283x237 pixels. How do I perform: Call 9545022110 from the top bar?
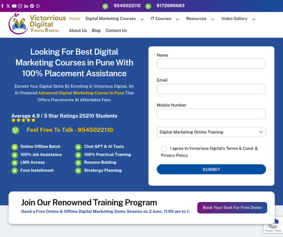(x=127, y=6)
